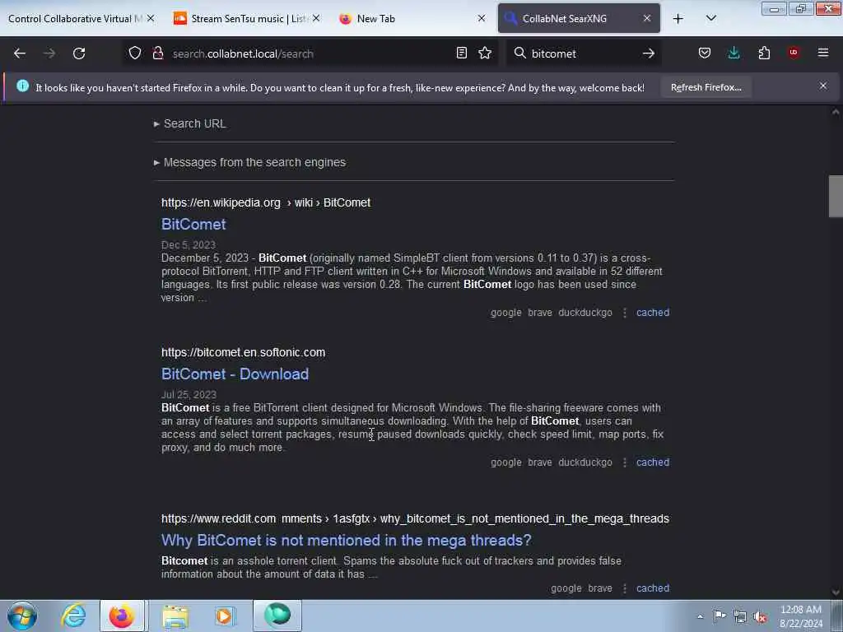Click the en.wikipedia.org result URL
The width and height of the screenshot is (843, 632).
tap(266, 202)
